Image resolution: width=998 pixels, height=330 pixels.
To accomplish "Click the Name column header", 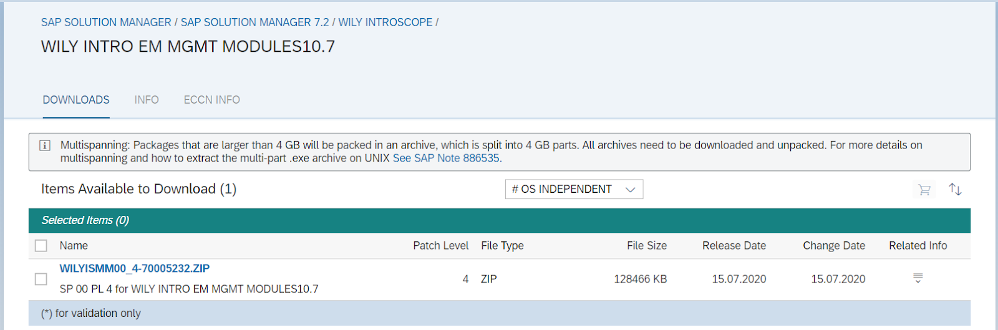I will click(74, 246).
